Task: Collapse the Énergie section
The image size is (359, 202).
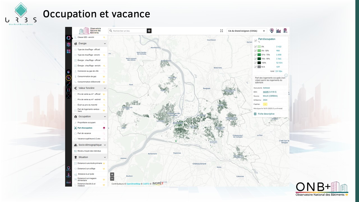Action: (x=105, y=44)
